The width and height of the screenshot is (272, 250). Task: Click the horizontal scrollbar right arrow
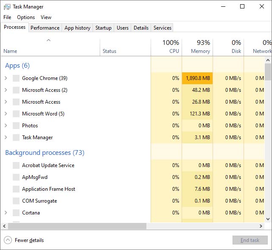tap(261, 226)
